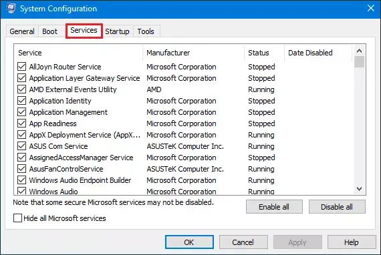This screenshot has width=381, height=255.
Task: Click Stopped status of App Readiness
Action: pyautogui.click(x=261, y=123)
